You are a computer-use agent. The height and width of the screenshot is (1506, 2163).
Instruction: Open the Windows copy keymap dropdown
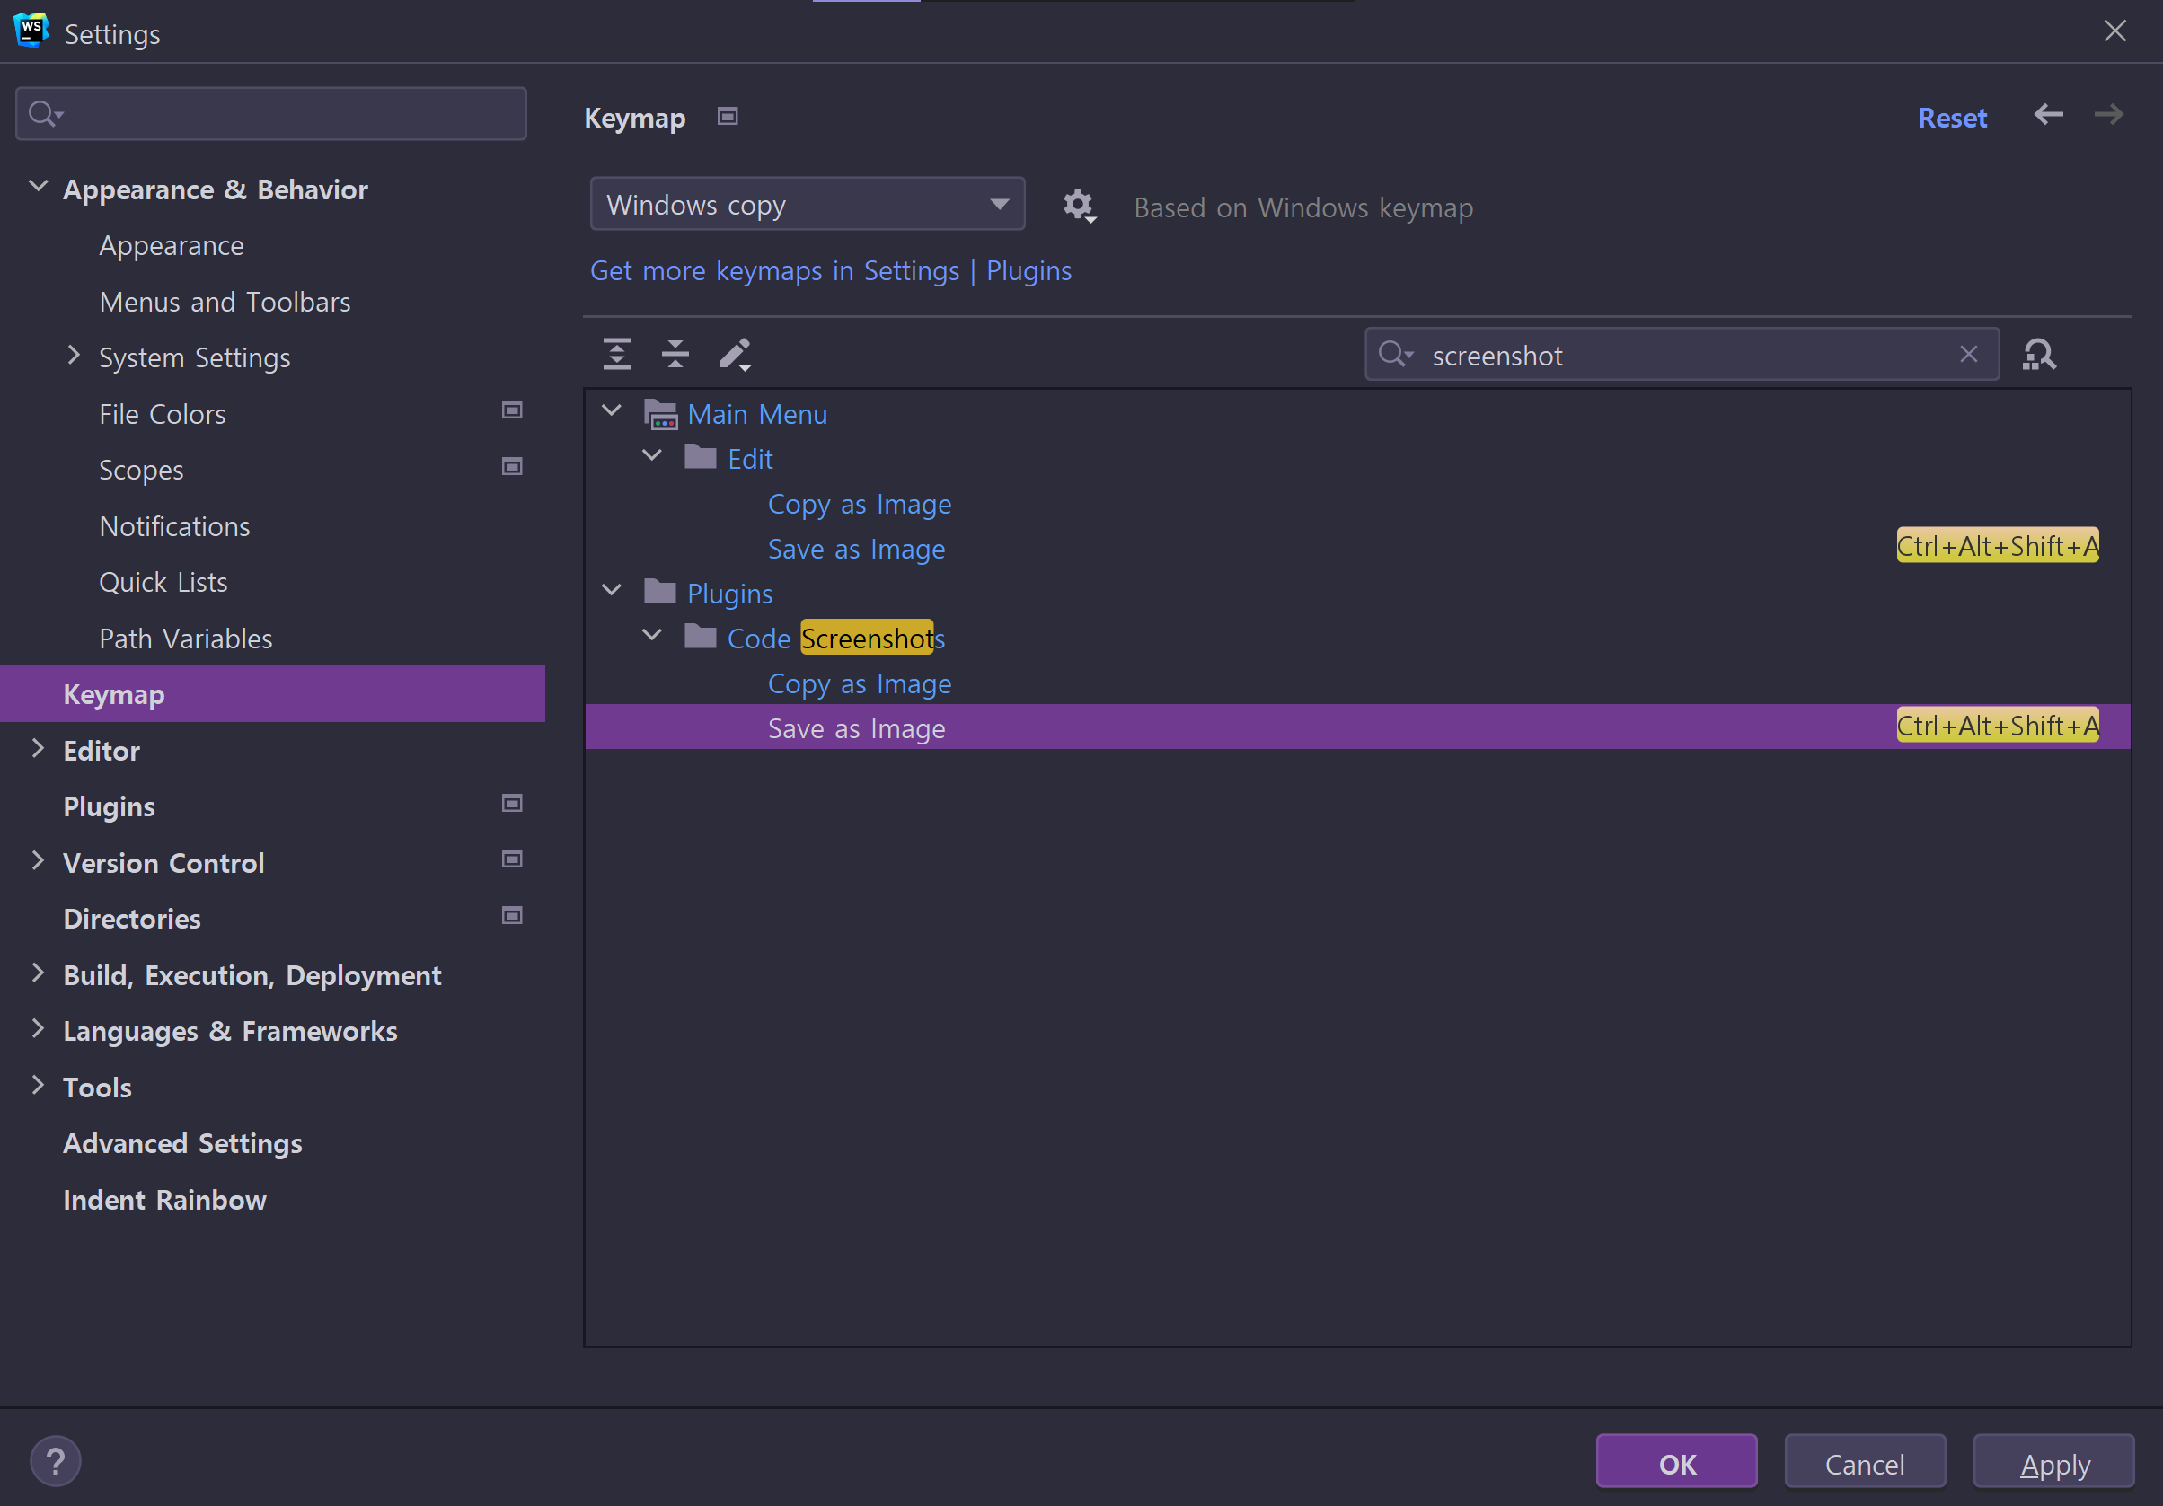coord(807,205)
